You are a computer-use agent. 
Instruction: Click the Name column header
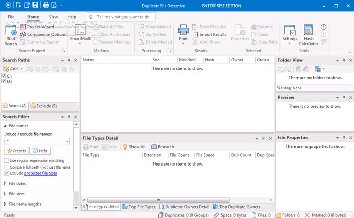(116, 60)
